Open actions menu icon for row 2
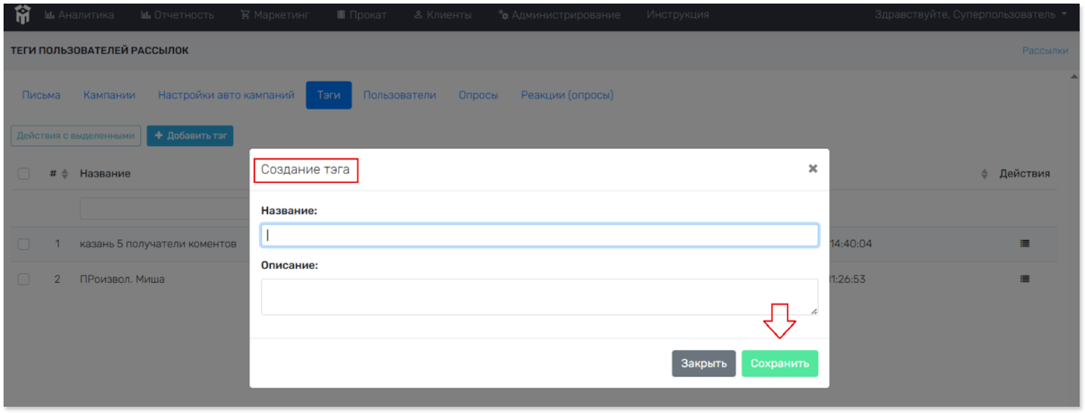1085x413 pixels. pyautogui.click(x=1025, y=279)
